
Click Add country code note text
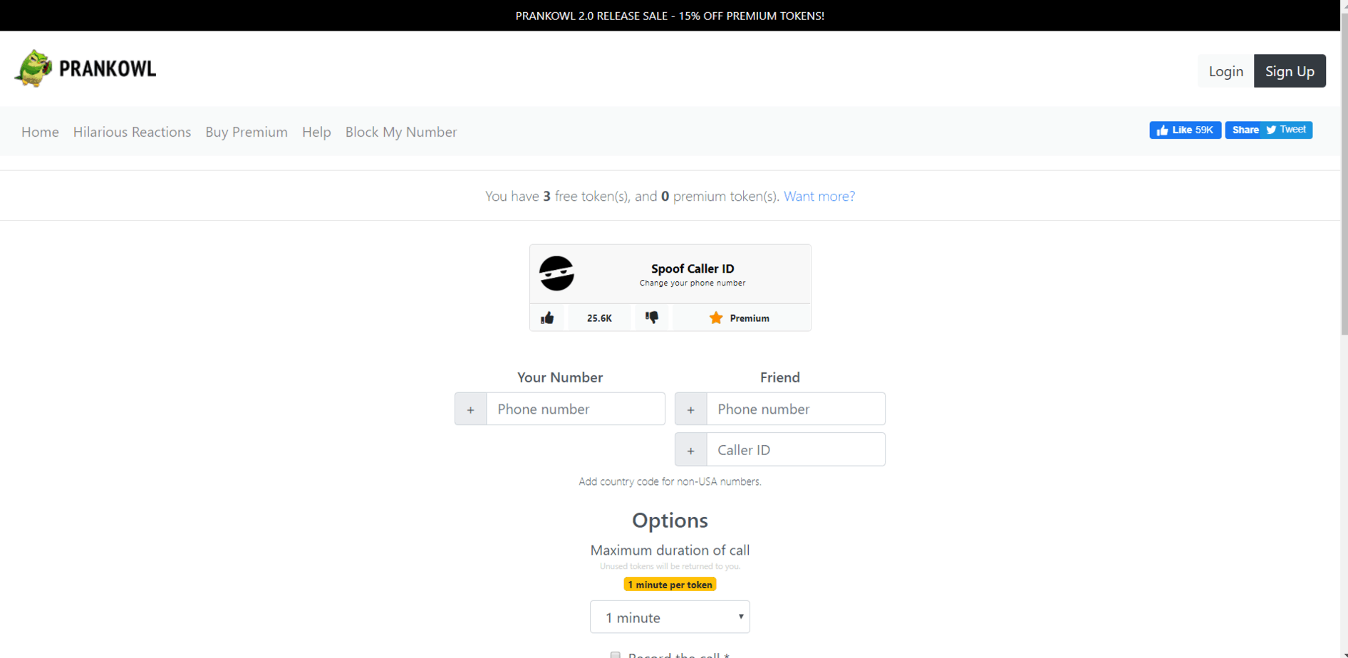click(670, 481)
